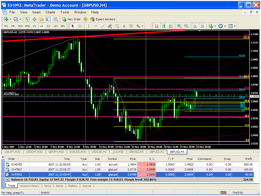Click the Indicators list icon
Screen dimensions: 261x196
click(211, 26)
